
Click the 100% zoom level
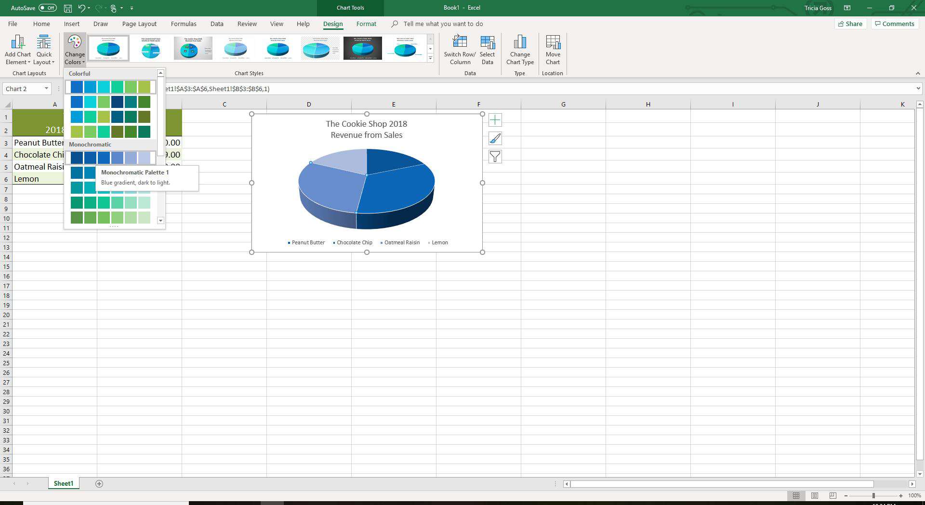pos(914,496)
